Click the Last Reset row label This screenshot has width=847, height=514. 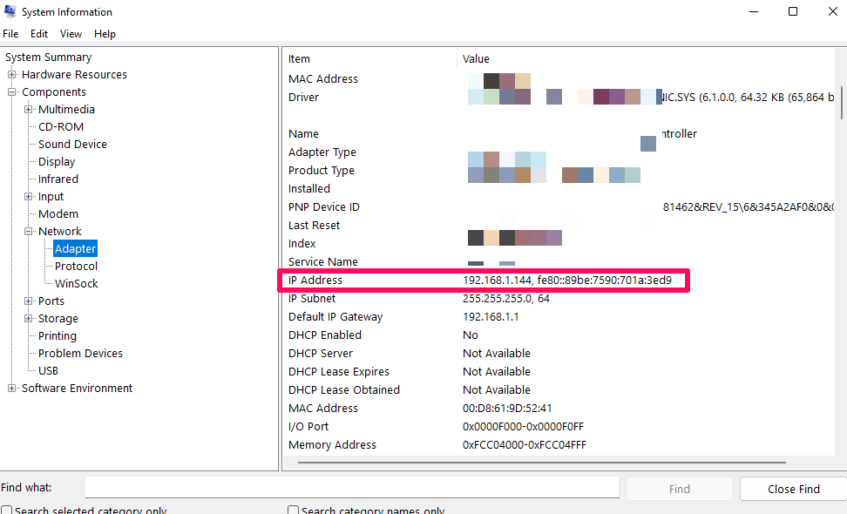tap(314, 226)
